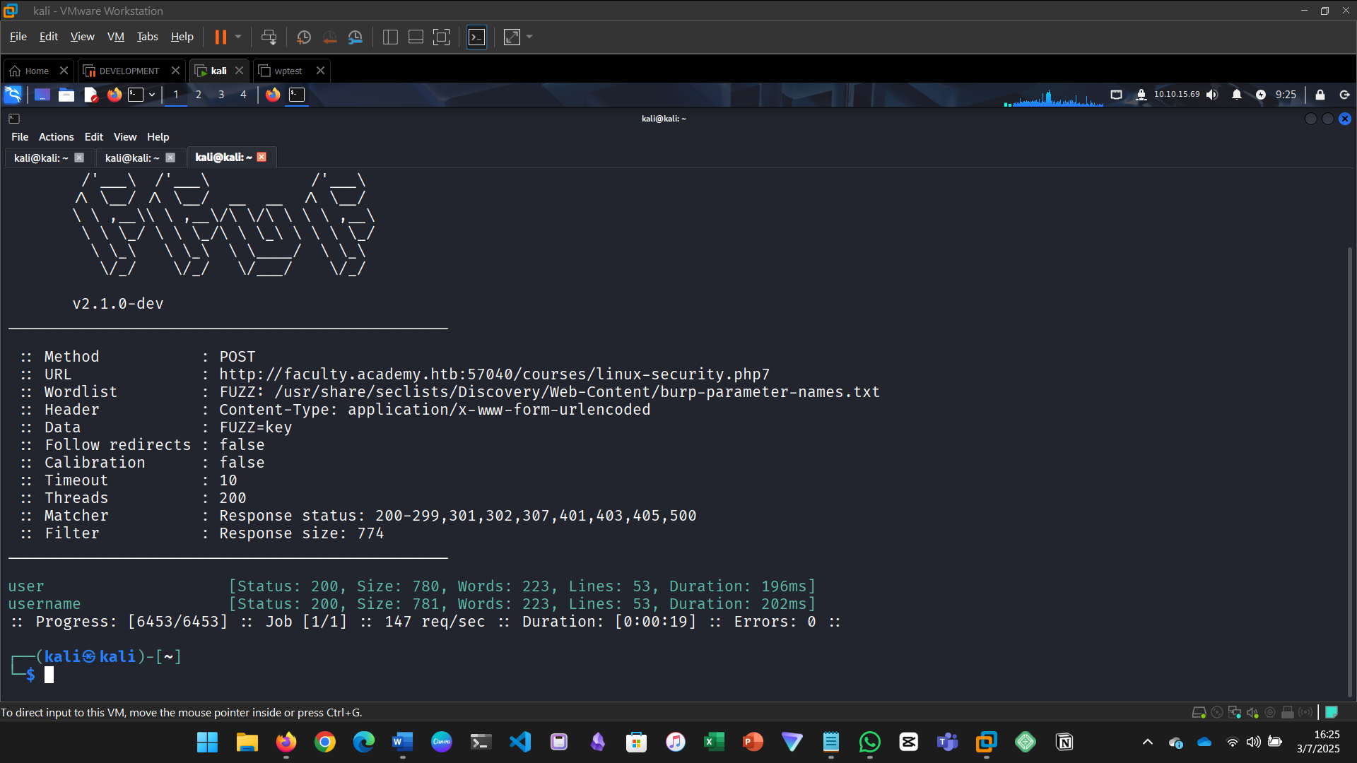
Task: Click the 'username' ffuf result
Action: 45,604
